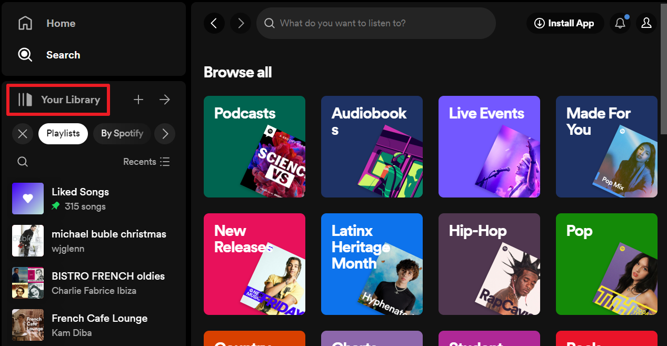The width and height of the screenshot is (667, 346).
Task: Expand Your Library with the arrow icon
Action: pyautogui.click(x=165, y=100)
